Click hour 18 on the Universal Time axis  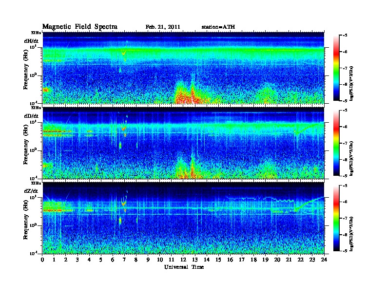coord(253,260)
